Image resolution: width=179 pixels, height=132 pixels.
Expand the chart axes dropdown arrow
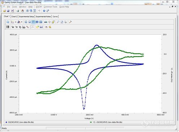click(16, 22)
